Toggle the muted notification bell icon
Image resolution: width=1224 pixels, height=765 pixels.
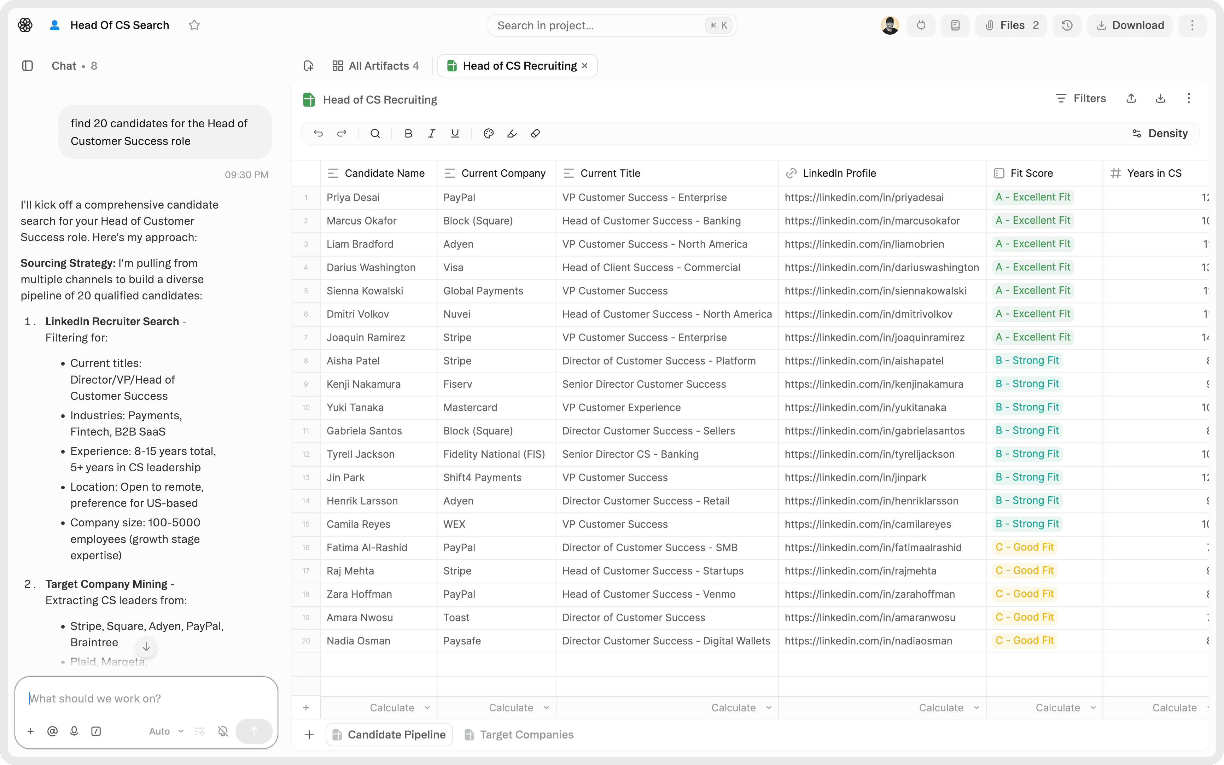223,731
